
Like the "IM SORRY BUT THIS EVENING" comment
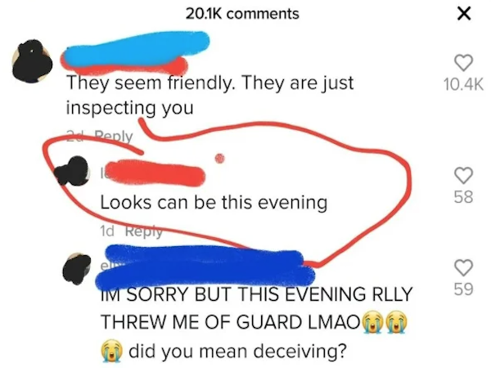(463, 267)
